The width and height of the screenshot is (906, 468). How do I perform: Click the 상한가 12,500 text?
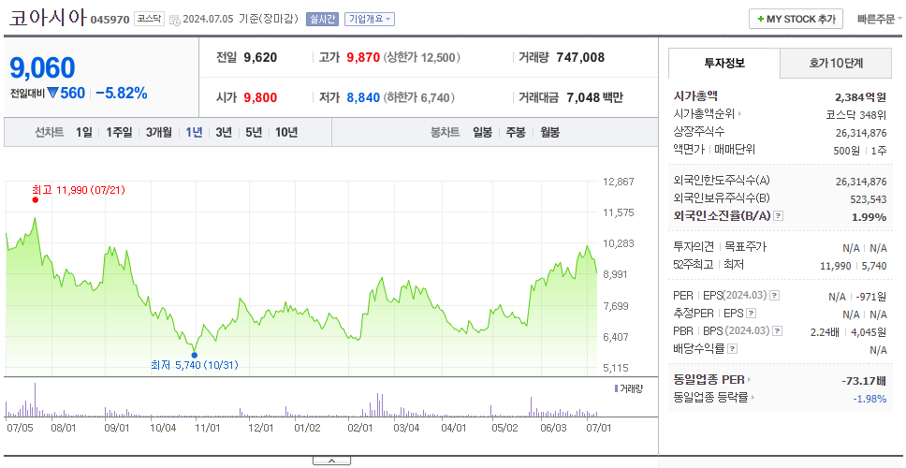point(422,58)
